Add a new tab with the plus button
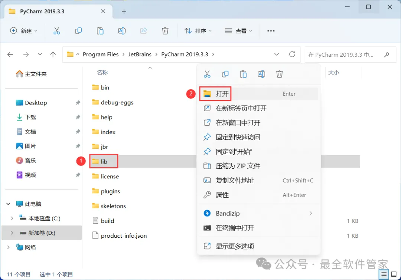The height and width of the screenshot is (280, 401). [x=124, y=11]
